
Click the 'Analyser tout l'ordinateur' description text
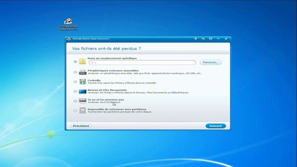tap(104, 102)
